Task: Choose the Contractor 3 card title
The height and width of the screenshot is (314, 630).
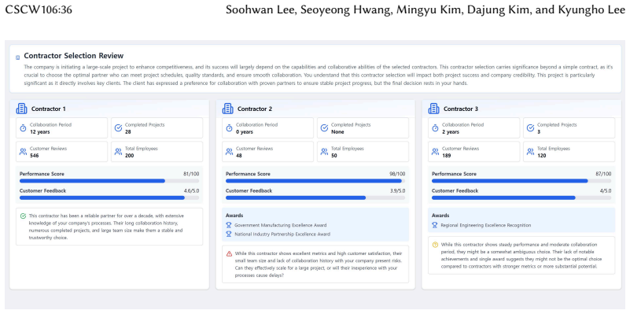Action: click(x=461, y=109)
